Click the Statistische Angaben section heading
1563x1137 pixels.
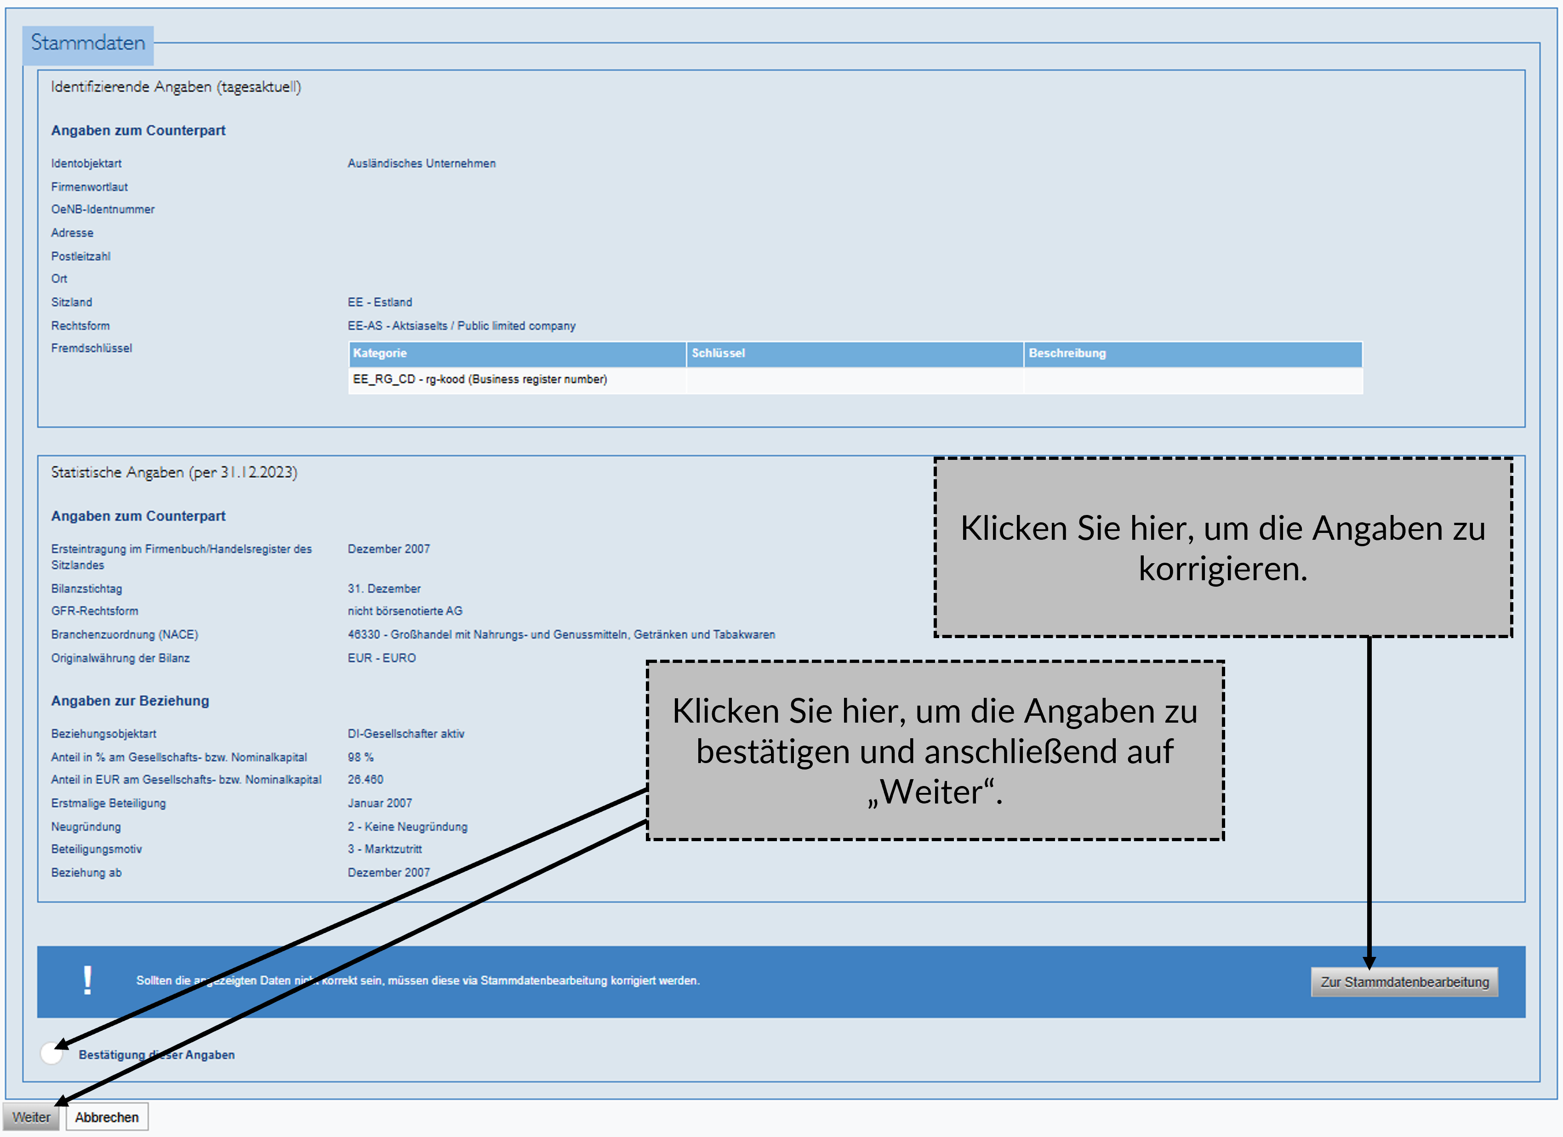click(174, 472)
